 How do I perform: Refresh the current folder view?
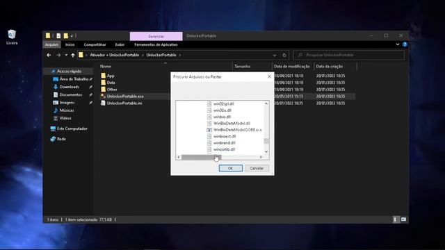pyautogui.click(x=284, y=55)
